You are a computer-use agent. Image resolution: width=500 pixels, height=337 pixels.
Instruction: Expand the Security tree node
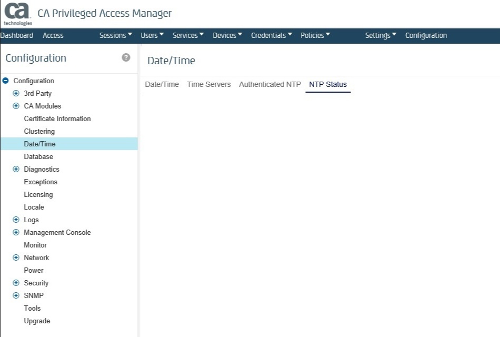click(16, 283)
